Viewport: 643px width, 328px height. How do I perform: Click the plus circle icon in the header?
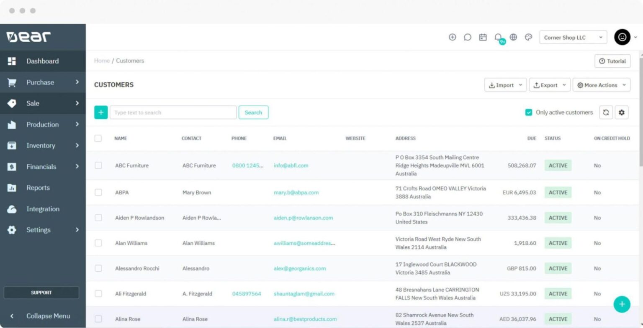click(x=453, y=37)
